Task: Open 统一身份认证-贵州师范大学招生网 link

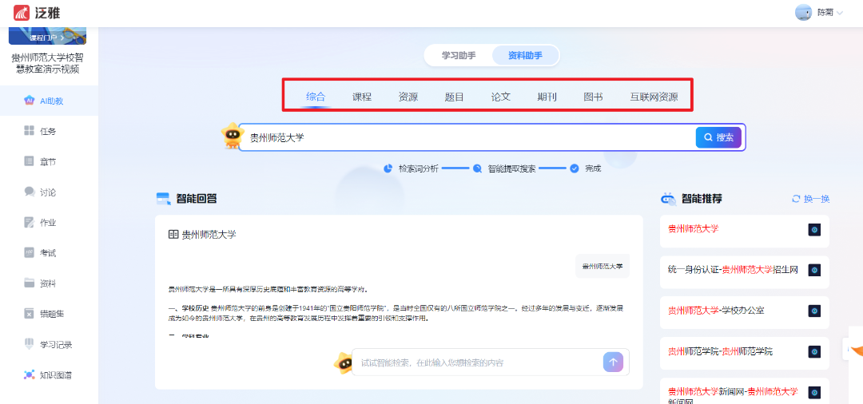Action: (733, 270)
